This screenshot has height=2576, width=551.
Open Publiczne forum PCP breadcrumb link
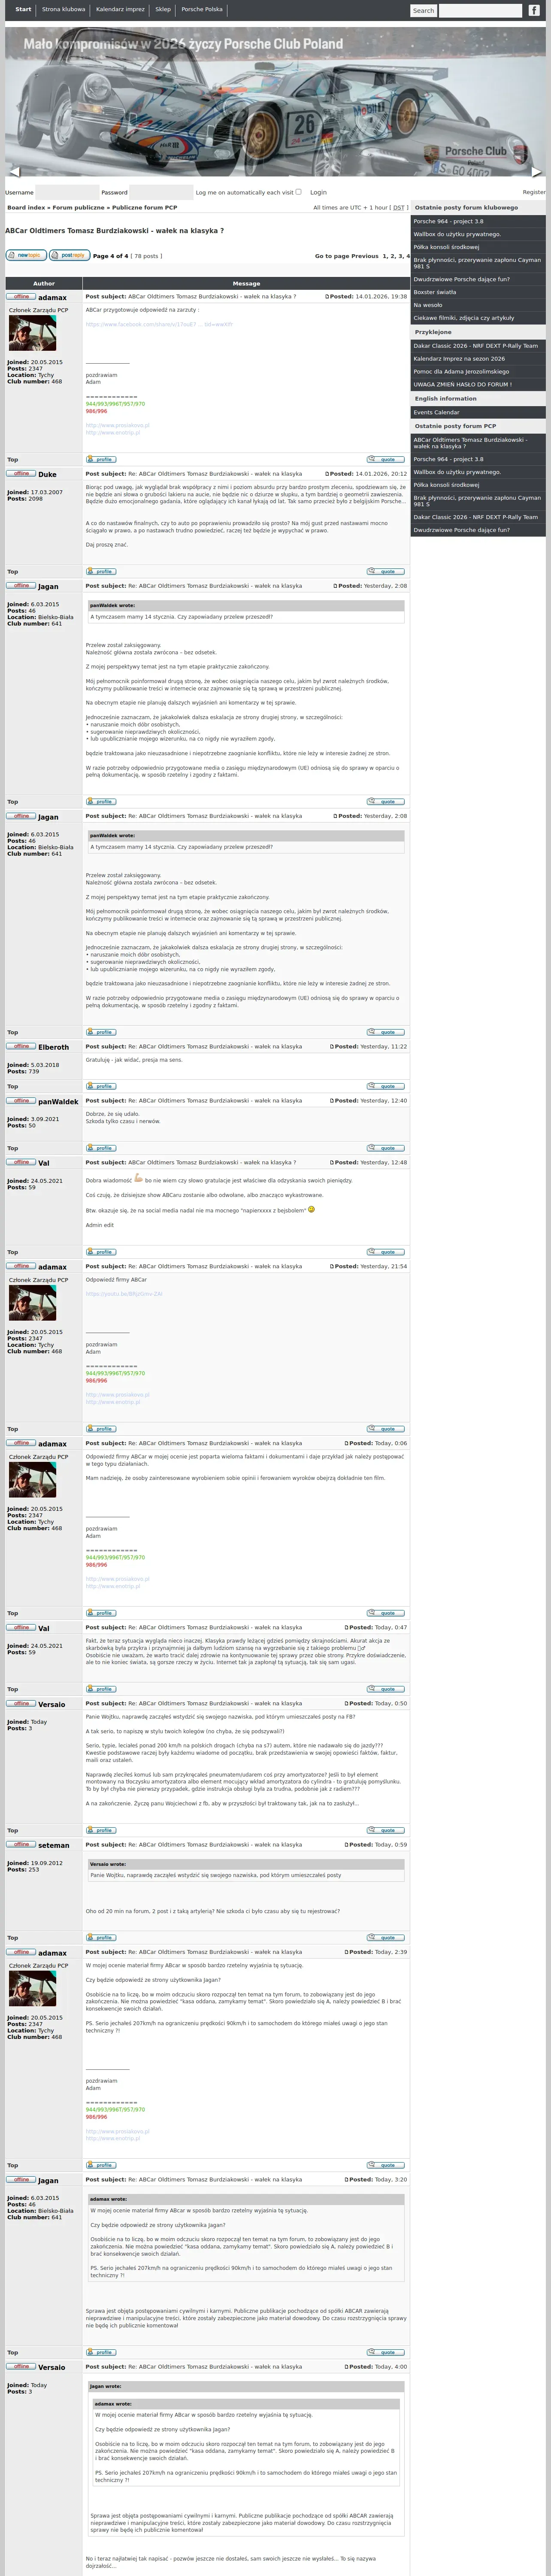click(x=144, y=207)
